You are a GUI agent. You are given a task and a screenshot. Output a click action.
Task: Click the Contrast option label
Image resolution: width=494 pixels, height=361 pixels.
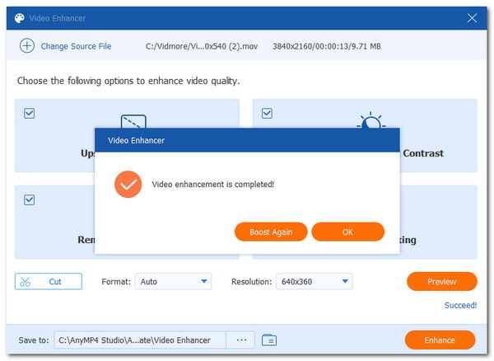tap(423, 153)
